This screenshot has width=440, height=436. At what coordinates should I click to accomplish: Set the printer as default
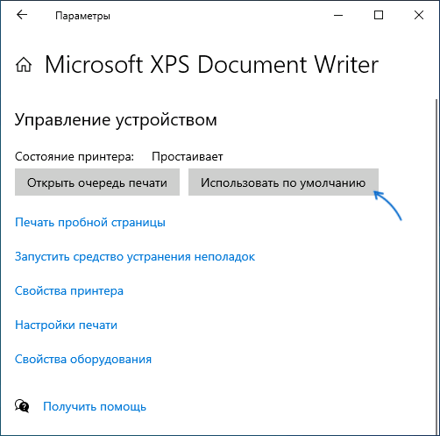tap(283, 182)
